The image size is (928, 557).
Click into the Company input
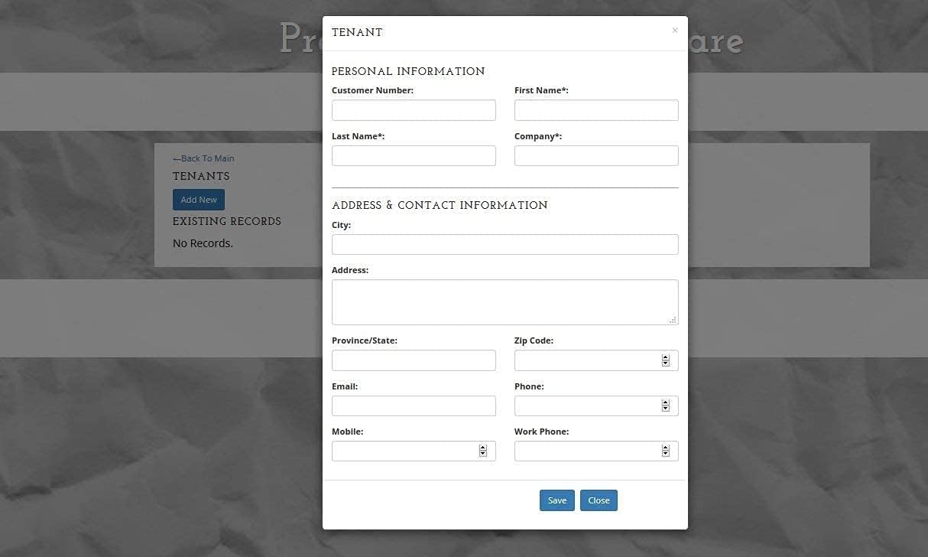pos(595,156)
